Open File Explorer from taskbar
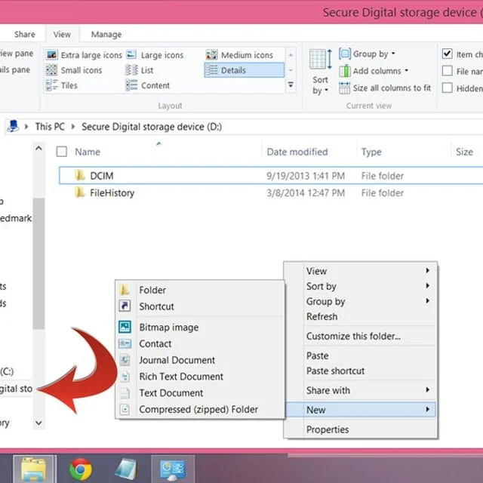Image resolution: width=483 pixels, height=483 pixels. [x=35, y=469]
